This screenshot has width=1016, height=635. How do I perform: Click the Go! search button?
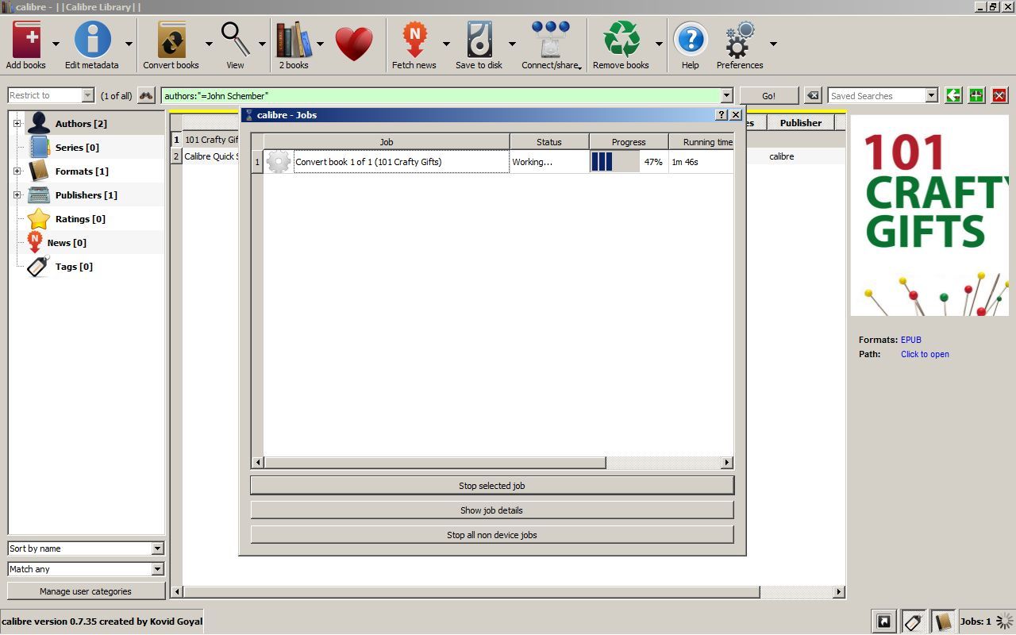[769, 95]
